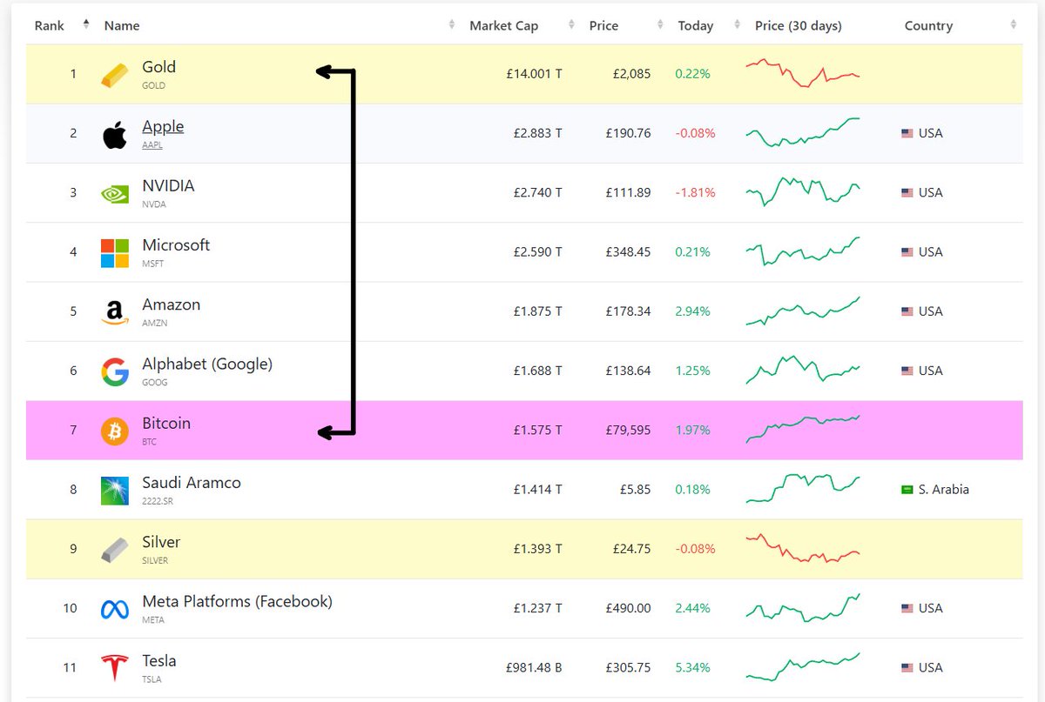Open the NVIDIA company link
This screenshot has height=702, width=1045.
click(x=168, y=185)
